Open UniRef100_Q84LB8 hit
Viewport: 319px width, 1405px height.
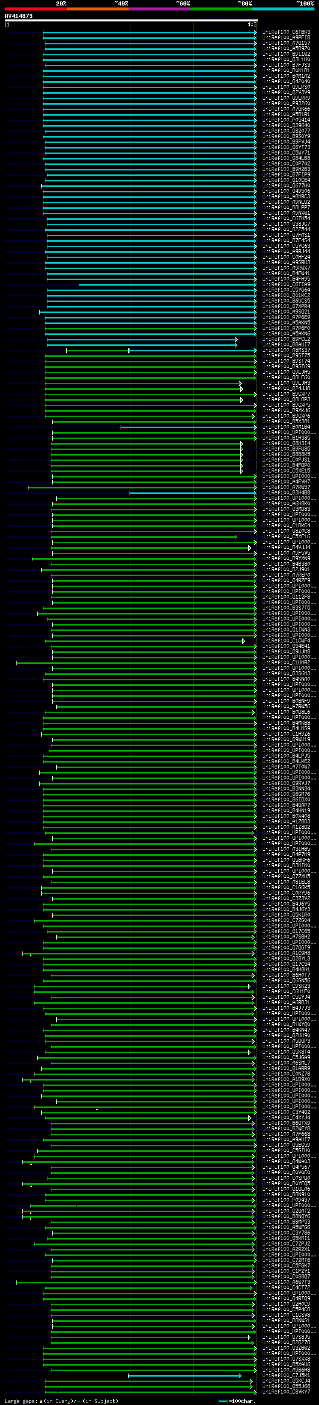[x=286, y=158]
